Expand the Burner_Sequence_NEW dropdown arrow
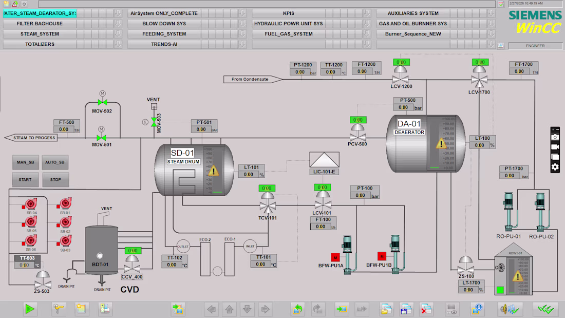The image size is (565, 318). (492, 34)
